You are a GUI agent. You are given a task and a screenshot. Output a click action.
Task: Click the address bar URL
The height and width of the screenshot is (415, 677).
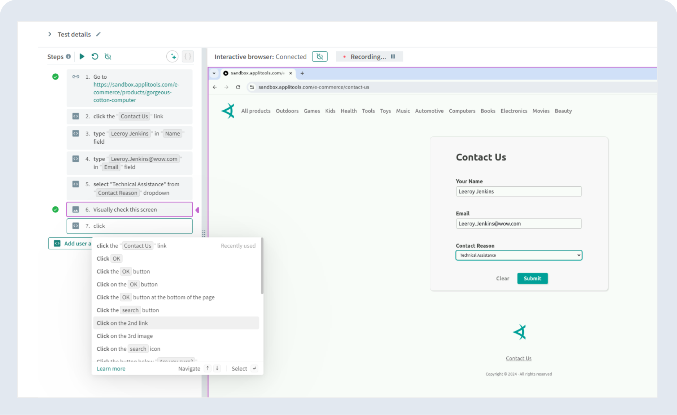pyautogui.click(x=314, y=87)
